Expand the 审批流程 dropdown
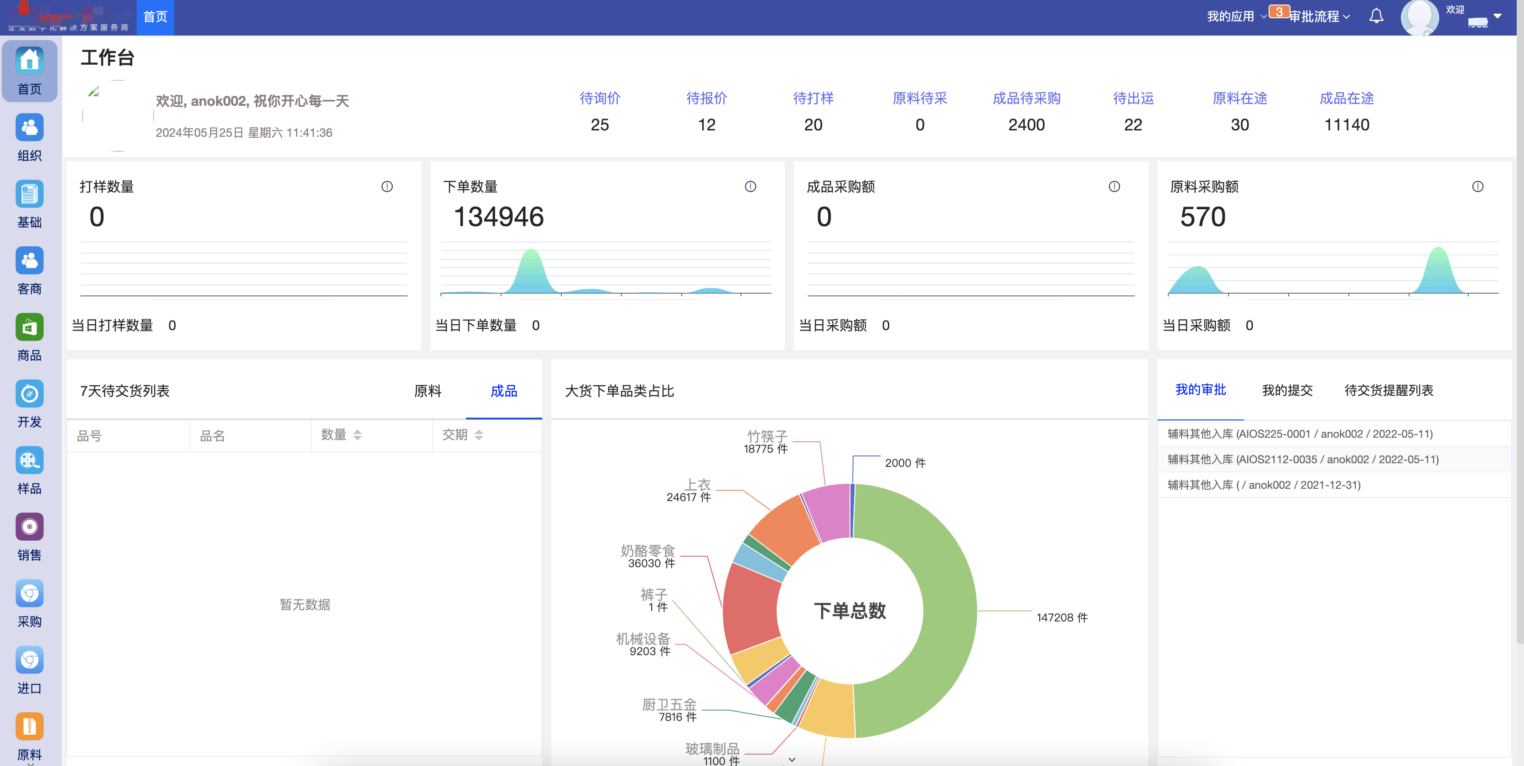Image resolution: width=1524 pixels, height=766 pixels. click(1319, 16)
